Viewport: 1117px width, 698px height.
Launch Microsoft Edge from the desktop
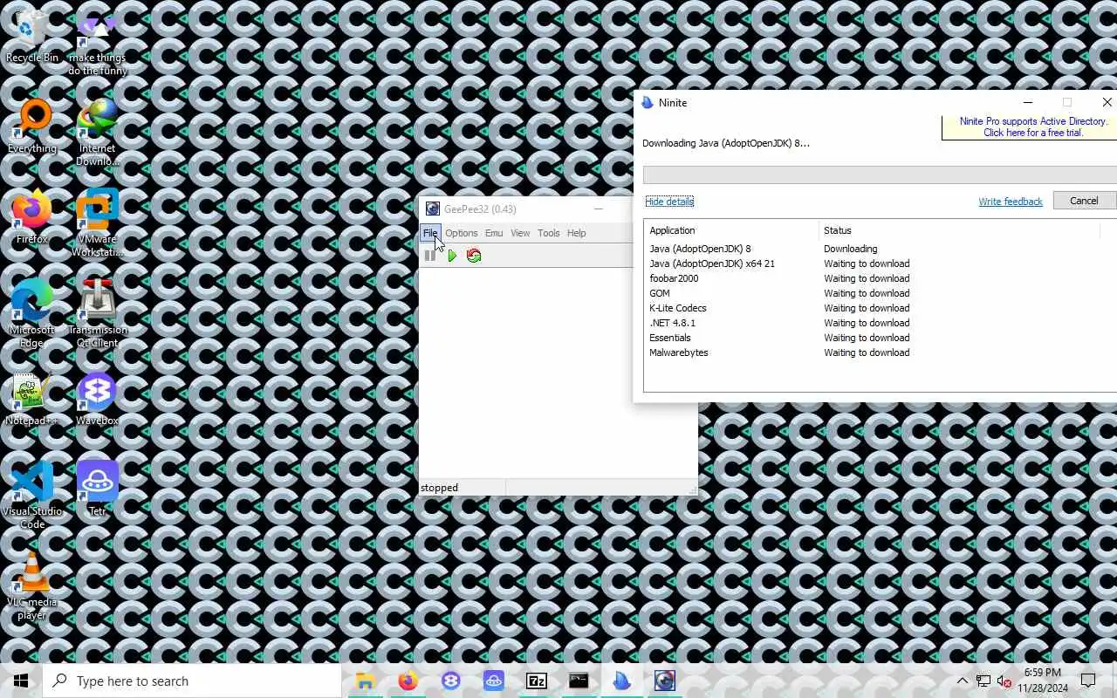(x=32, y=314)
